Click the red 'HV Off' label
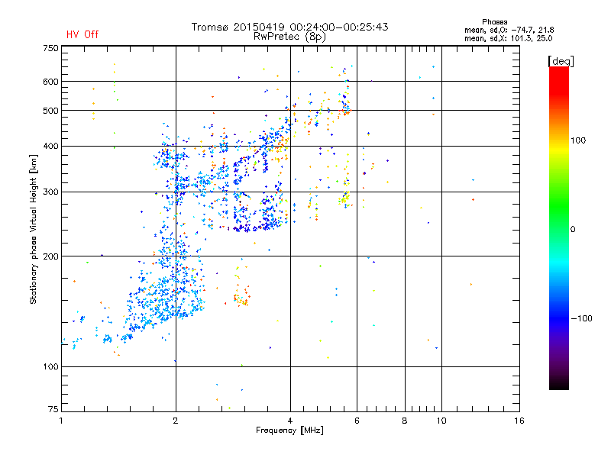This screenshot has height=458, width=611. pyautogui.click(x=82, y=34)
